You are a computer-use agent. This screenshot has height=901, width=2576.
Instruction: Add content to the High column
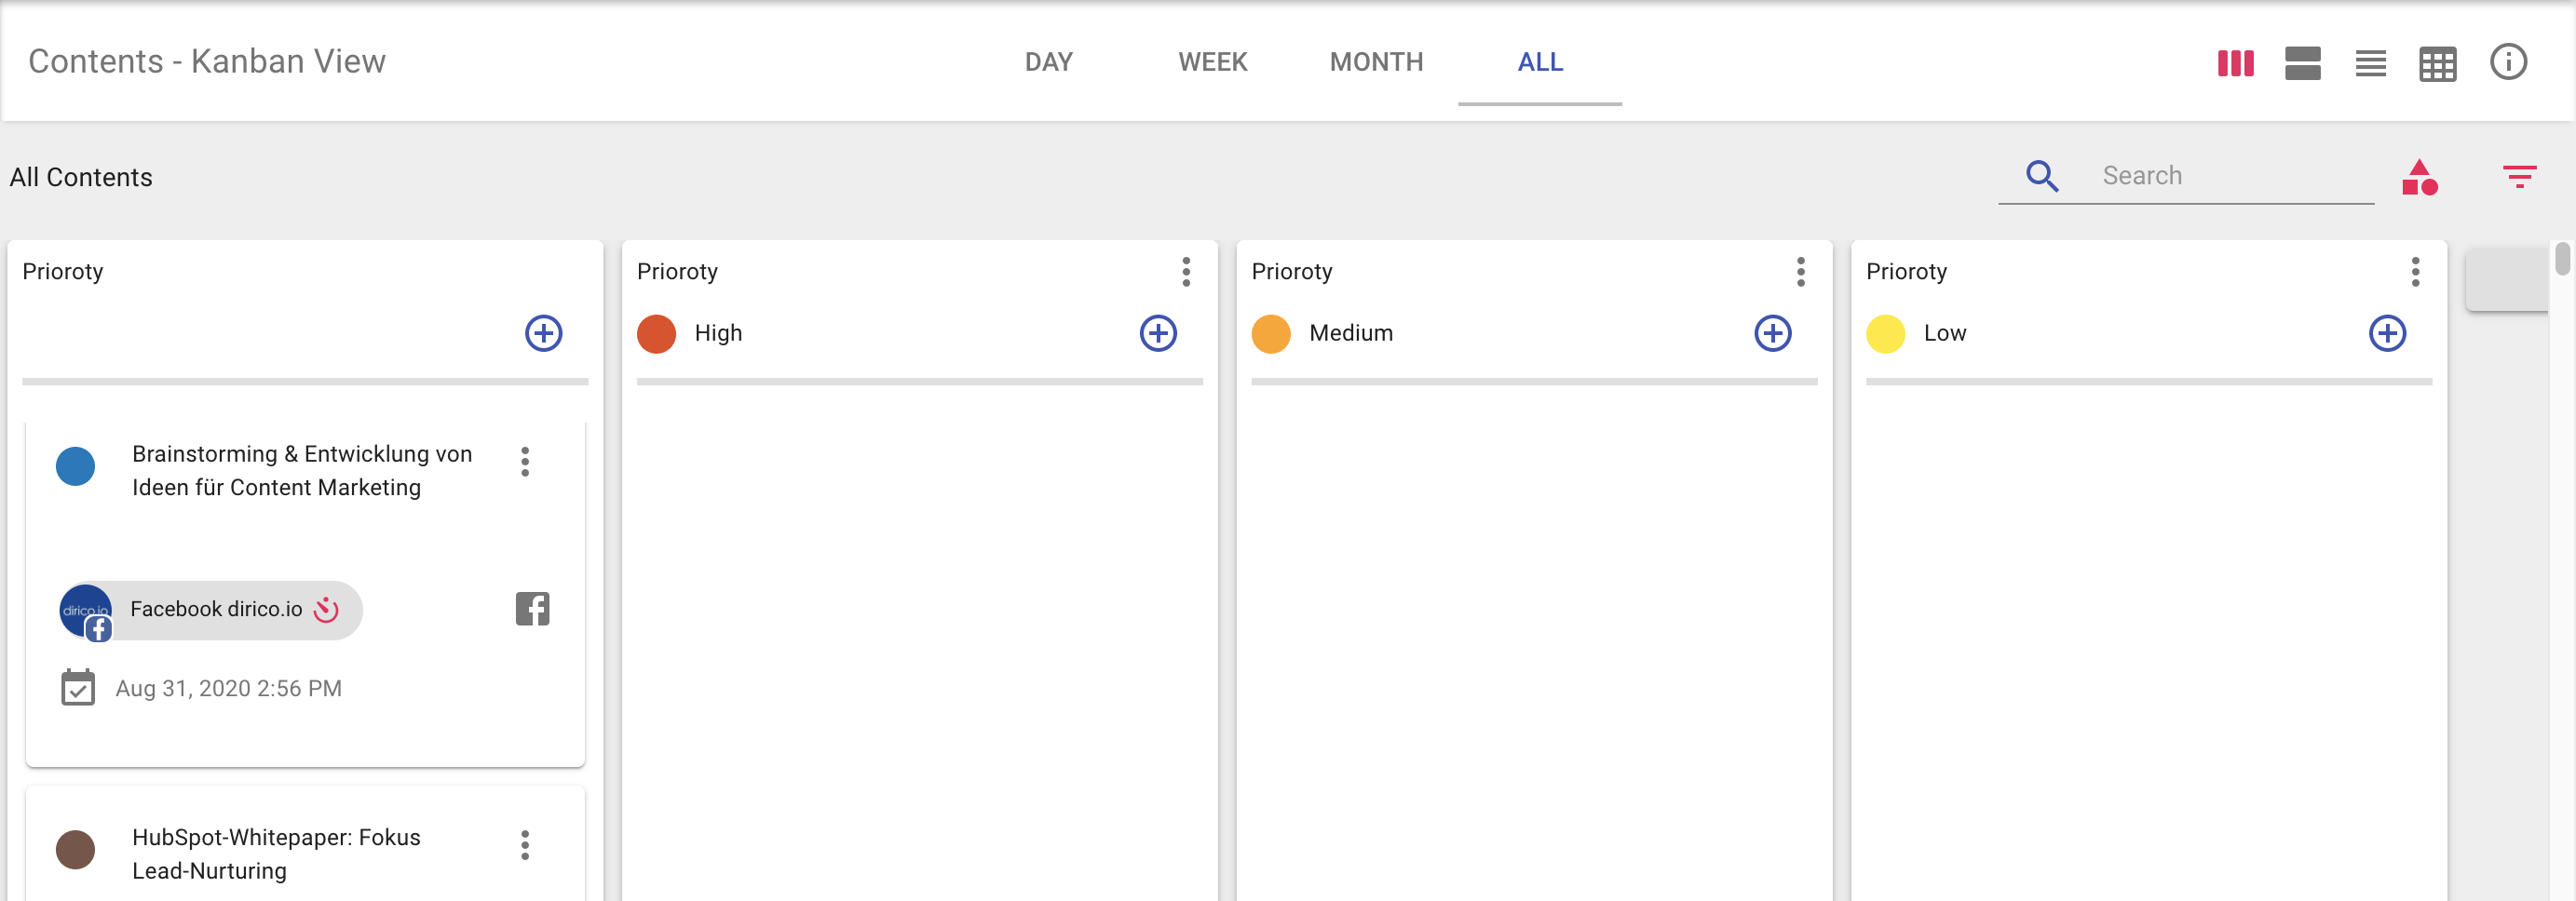pos(1158,332)
